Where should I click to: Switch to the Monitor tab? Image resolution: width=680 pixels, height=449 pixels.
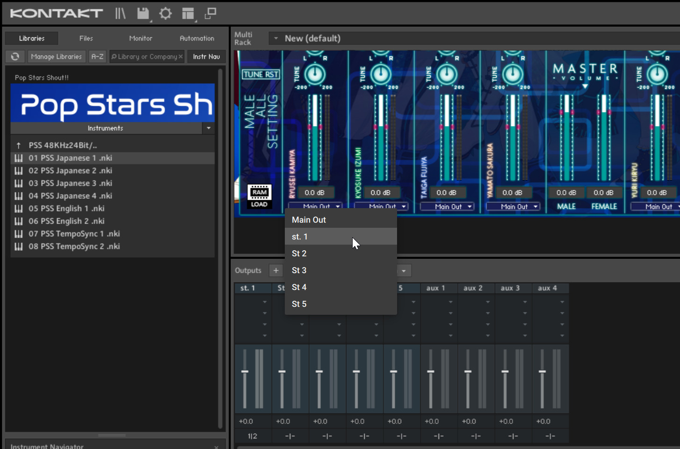(141, 38)
